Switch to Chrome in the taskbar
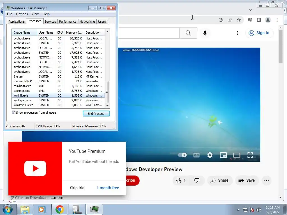This screenshot has width=287, height=215. pyautogui.click(x=59, y=209)
